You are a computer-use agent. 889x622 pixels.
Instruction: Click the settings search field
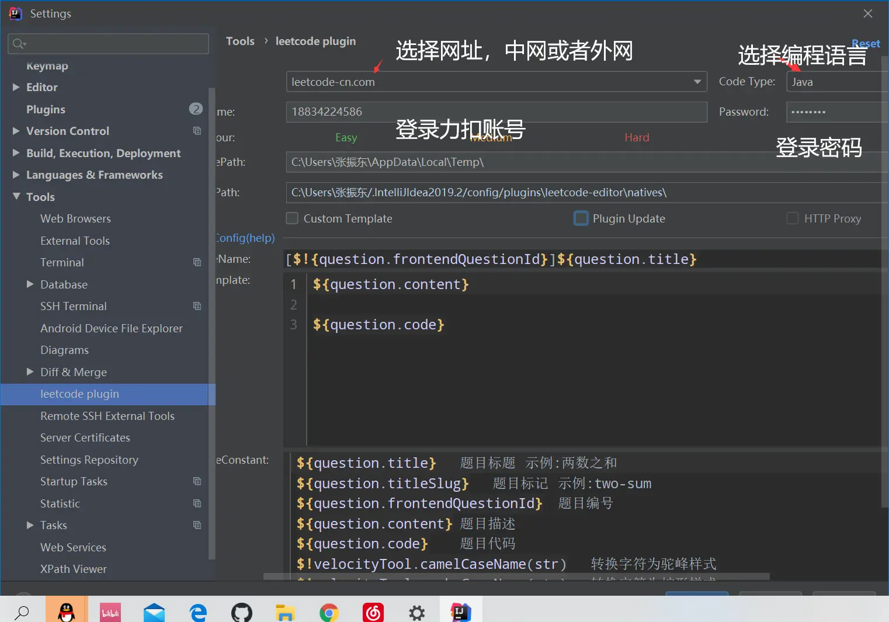click(108, 44)
